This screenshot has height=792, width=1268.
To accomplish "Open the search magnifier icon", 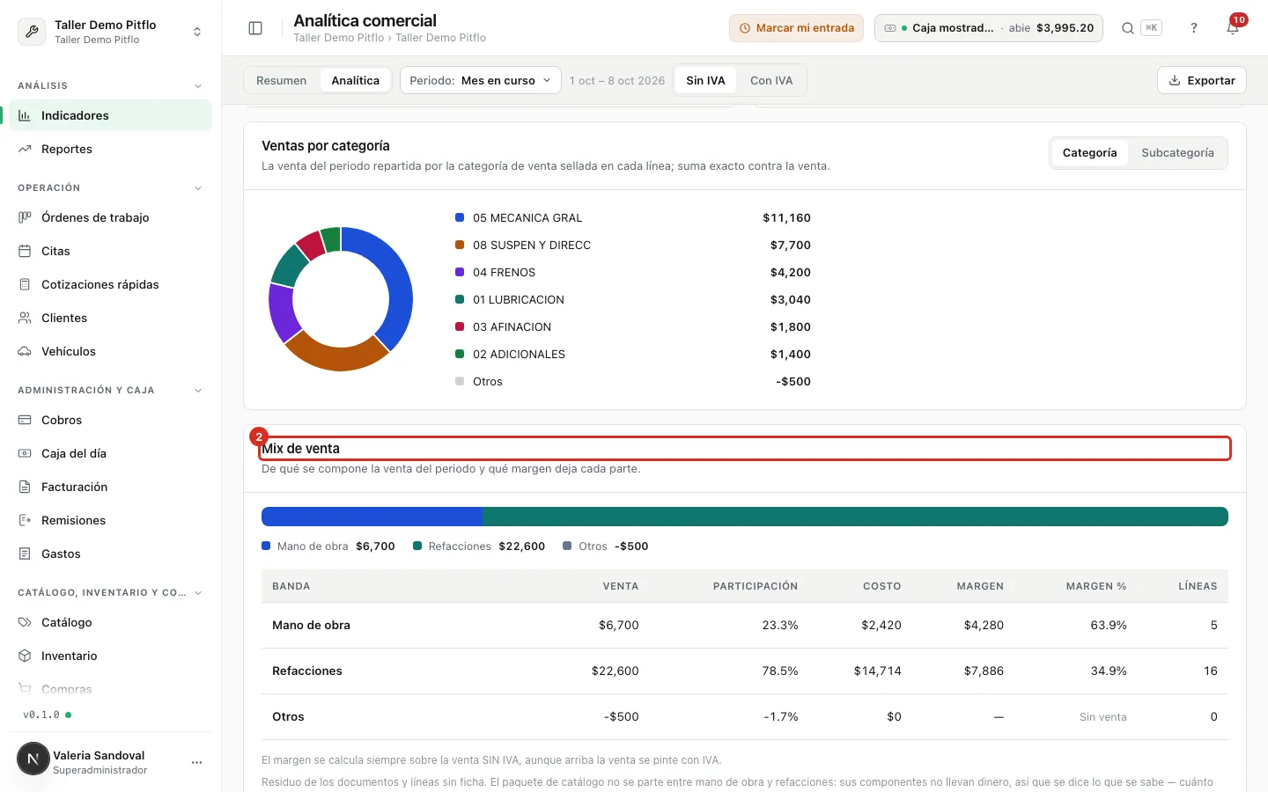I will (x=1128, y=28).
